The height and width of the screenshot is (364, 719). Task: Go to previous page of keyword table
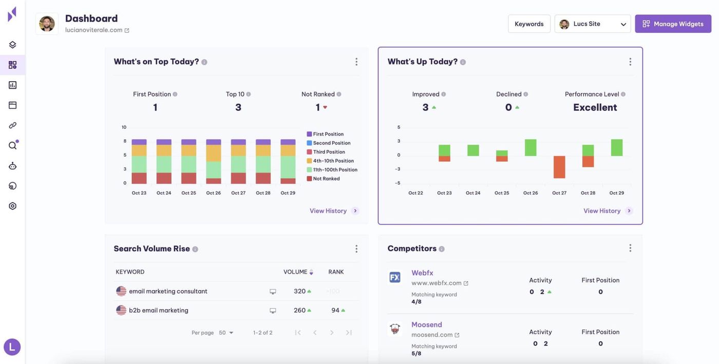click(x=315, y=333)
